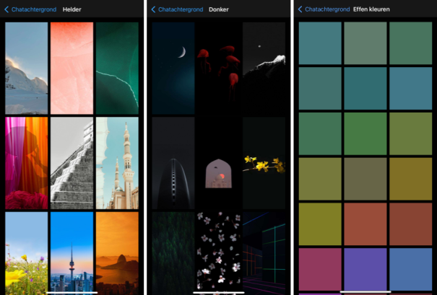Choose the red jellyfish wallpaper
This screenshot has width=437, height=295.
[x=218, y=69]
